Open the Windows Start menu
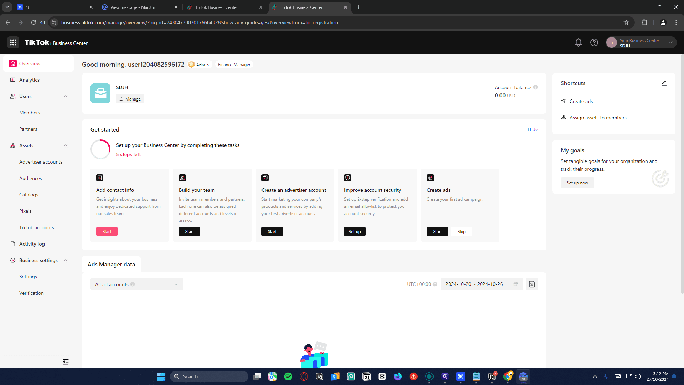684x385 pixels. [x=161, y=376]
